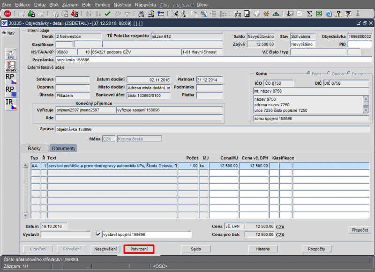Select the Nav radio button
Image resolution: width=375 pixels, height=272 pixels.
(x=4, y=33)
